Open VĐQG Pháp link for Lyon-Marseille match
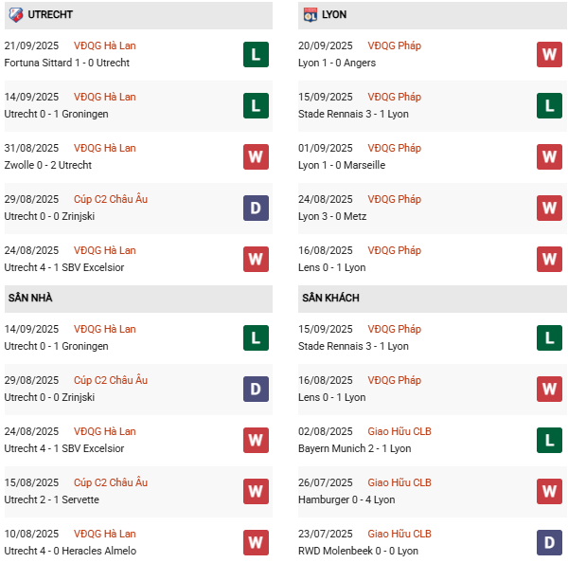The height and width of the screenshot is (563, 568). (x=395, y=148)
